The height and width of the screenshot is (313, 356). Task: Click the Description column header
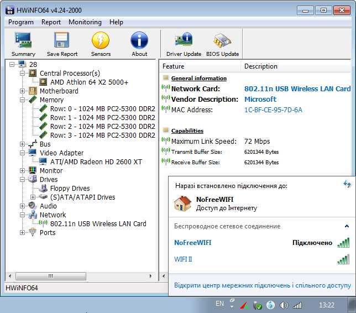[x=296, y=66]
